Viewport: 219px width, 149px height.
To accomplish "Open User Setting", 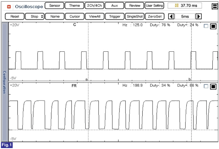I will pos(154,6).
